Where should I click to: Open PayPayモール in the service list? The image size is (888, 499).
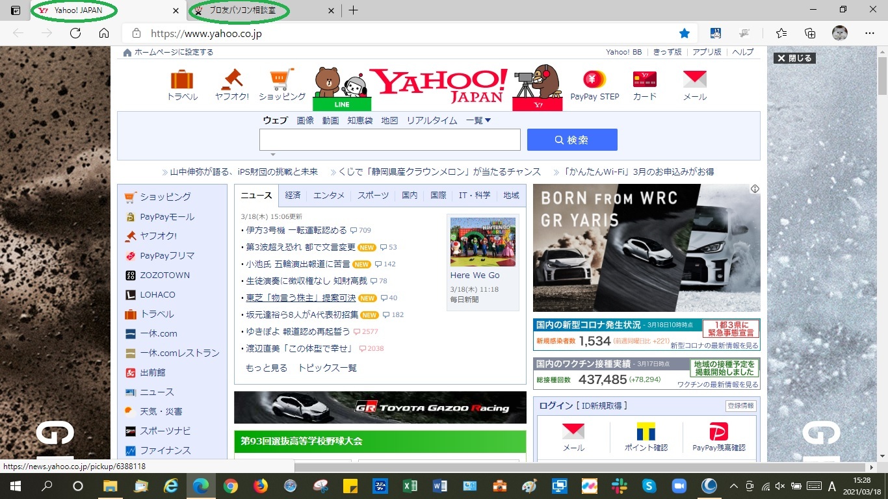(167, 216)
